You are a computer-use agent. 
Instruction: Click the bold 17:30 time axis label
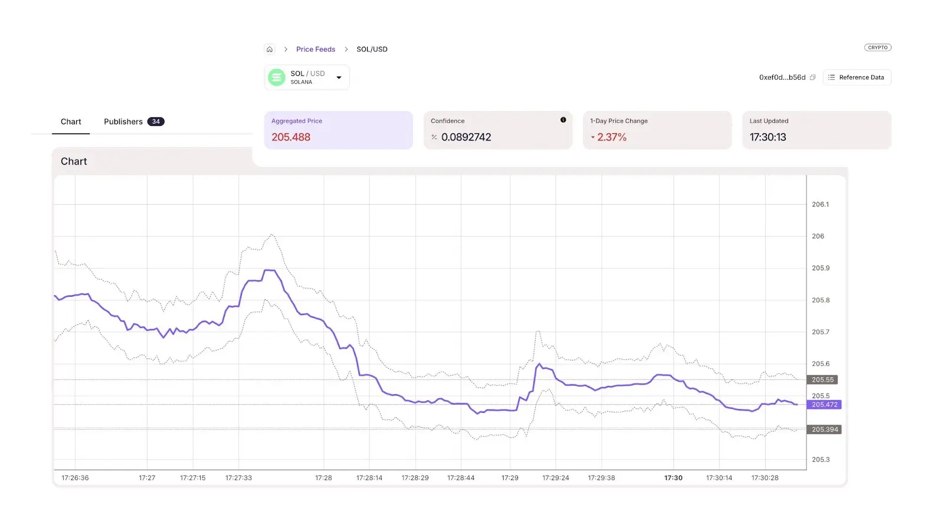point(673,478)
